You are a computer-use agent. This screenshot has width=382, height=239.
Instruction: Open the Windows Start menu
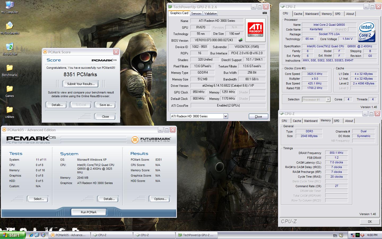[x=13, y=235]
